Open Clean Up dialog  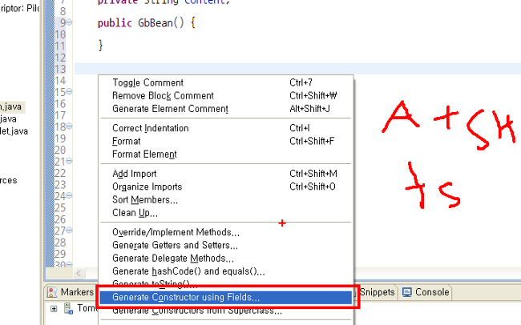(x=226, y=213)
